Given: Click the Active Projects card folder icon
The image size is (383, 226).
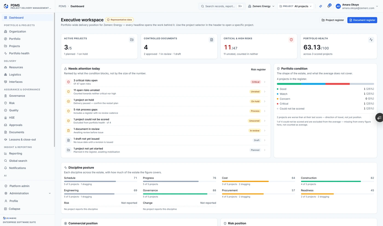Looking at the screenshot, I should click(132, 40).
